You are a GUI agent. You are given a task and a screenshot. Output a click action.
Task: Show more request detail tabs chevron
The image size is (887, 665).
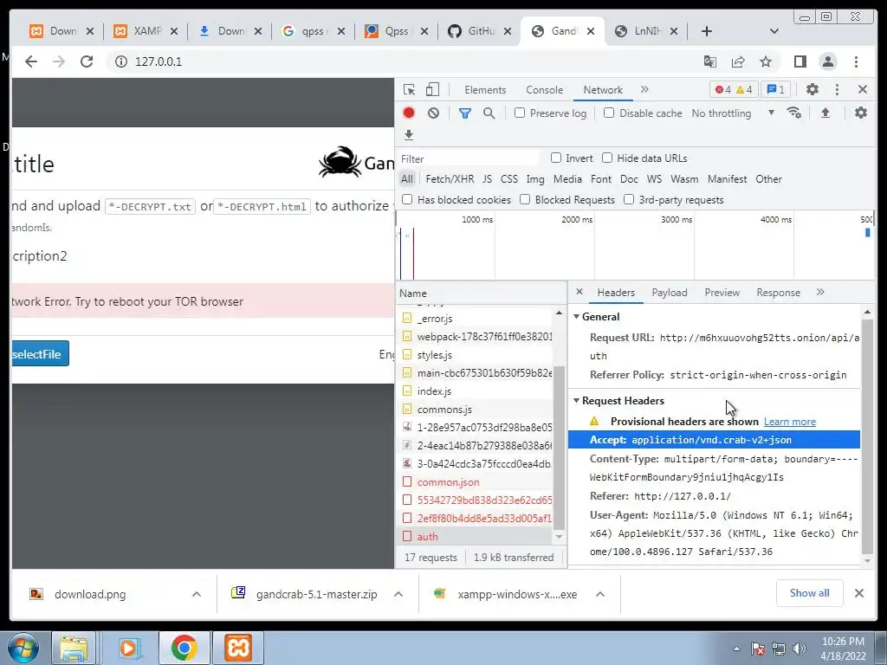pos(820,292)
